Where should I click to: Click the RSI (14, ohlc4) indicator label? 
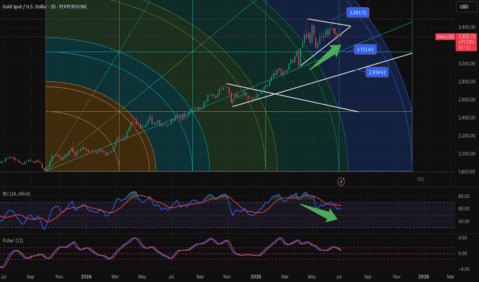tap(16, 194)
